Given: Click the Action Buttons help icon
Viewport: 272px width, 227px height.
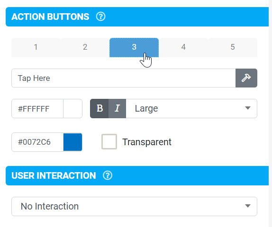Looking at the screenshot, I should click(100, 17).
